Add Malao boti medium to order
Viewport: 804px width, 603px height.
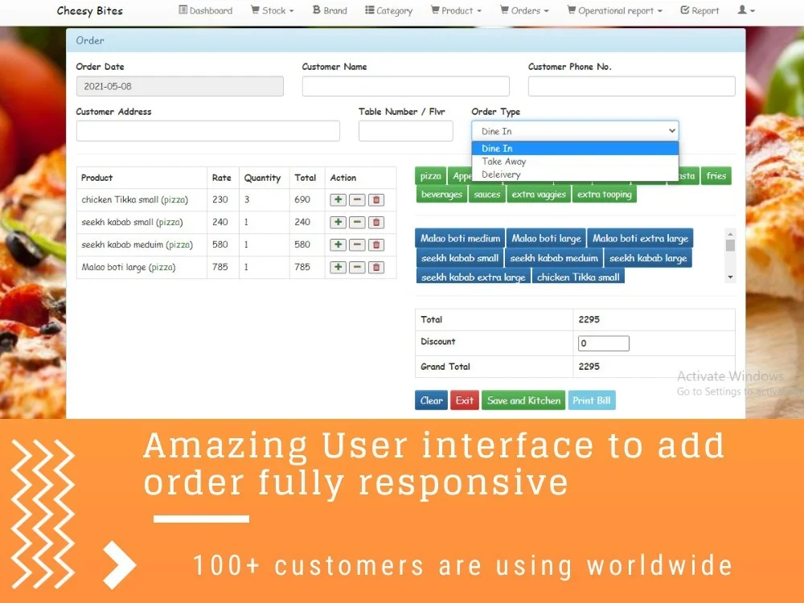click(460, 239)
